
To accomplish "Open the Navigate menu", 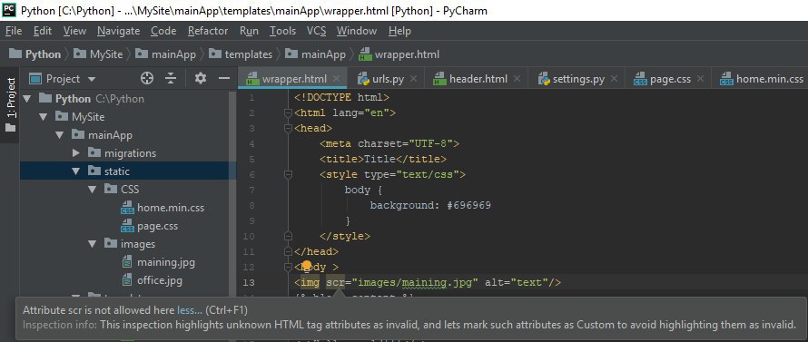I will (119, 31).
